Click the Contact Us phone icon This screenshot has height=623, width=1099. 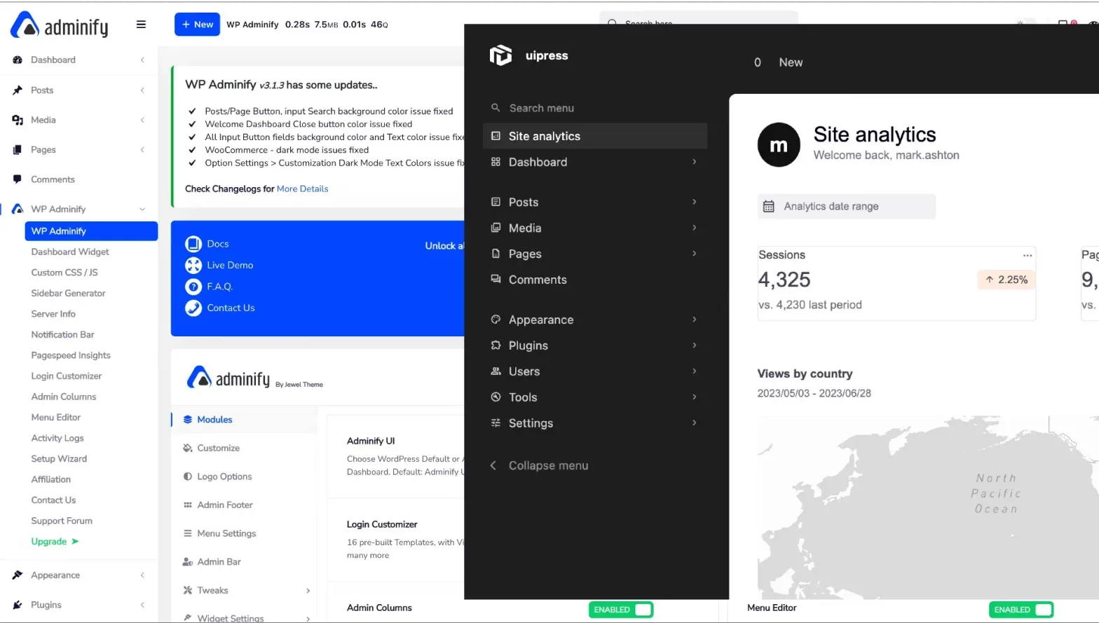[193, 308]
